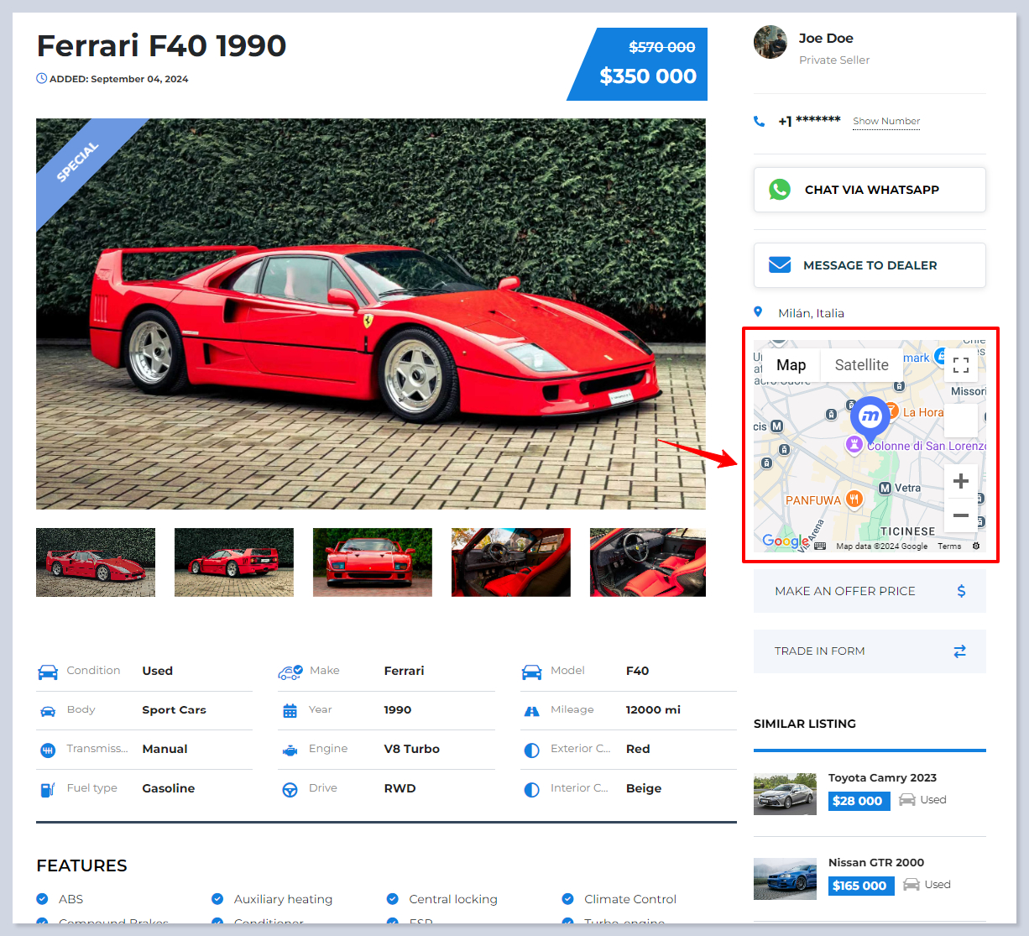
Task: Switch map to Satellite view
Action: pos(861,365)
